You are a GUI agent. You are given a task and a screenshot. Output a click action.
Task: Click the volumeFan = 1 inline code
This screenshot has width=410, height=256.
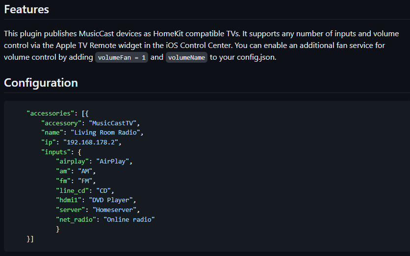point(122,58)
